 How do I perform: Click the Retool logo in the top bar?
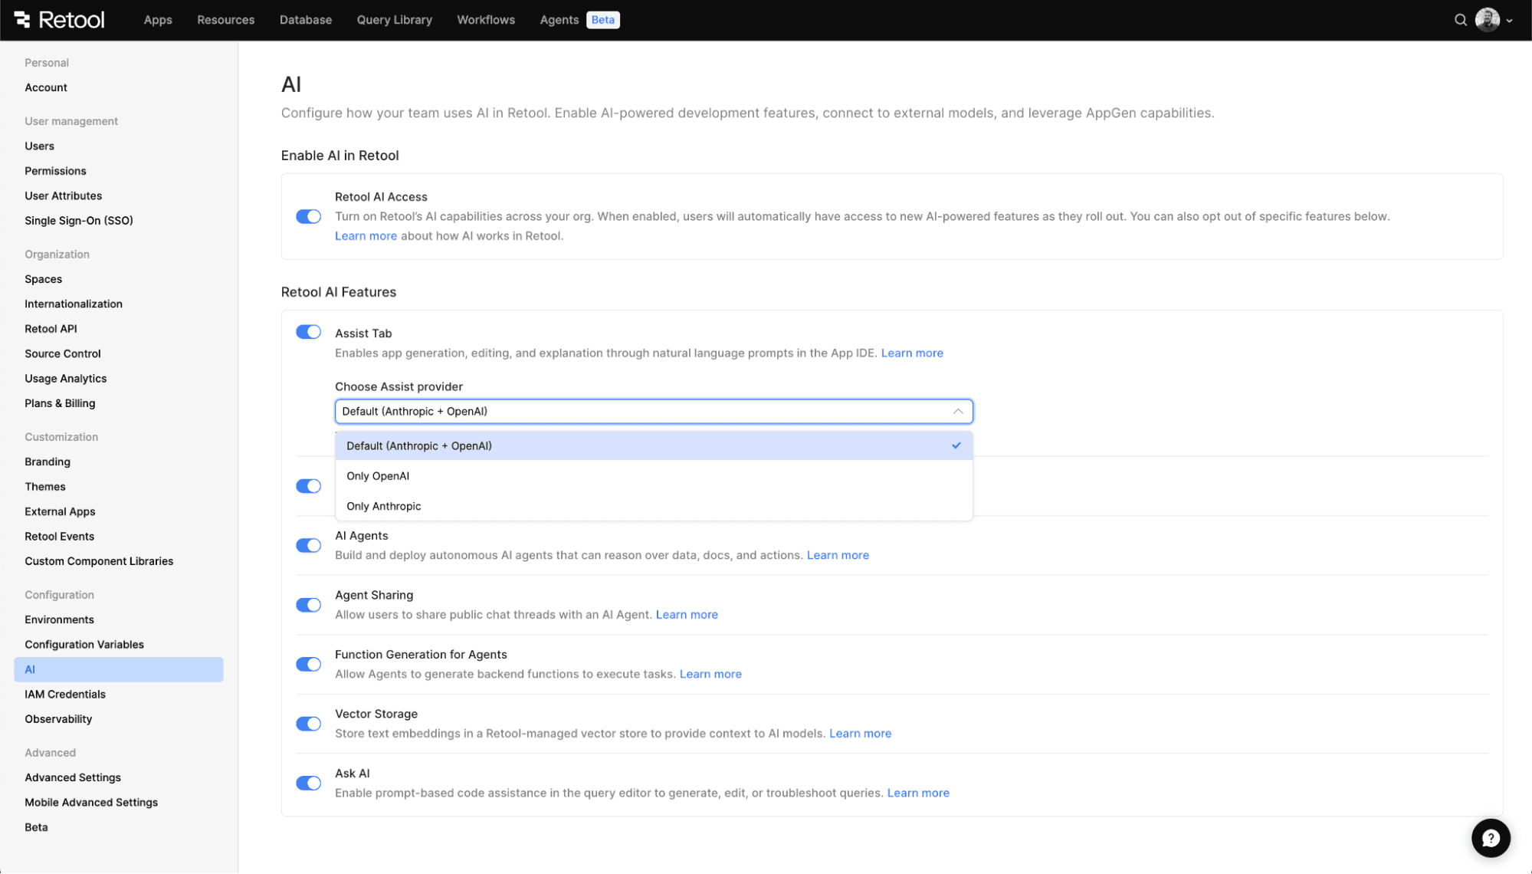click(x=59, y=20)
